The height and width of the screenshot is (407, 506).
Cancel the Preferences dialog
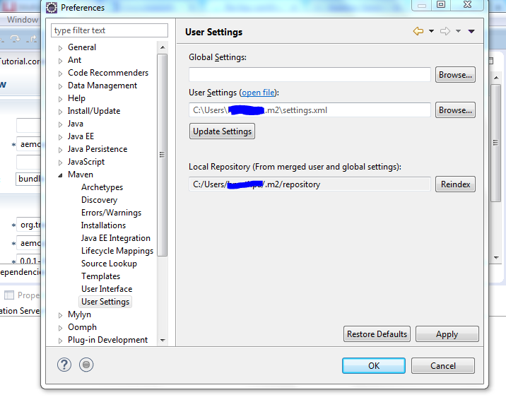(442, 366)
